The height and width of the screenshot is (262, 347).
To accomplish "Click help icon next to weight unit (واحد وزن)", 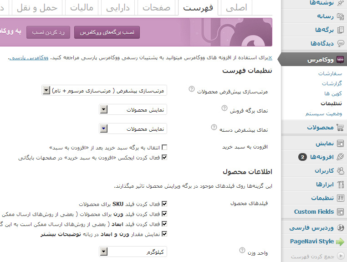I will (x=242, y=250).
